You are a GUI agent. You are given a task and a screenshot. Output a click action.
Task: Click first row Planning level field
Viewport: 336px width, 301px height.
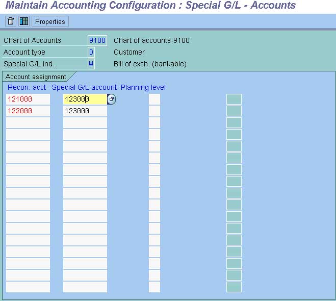point(154,99)
